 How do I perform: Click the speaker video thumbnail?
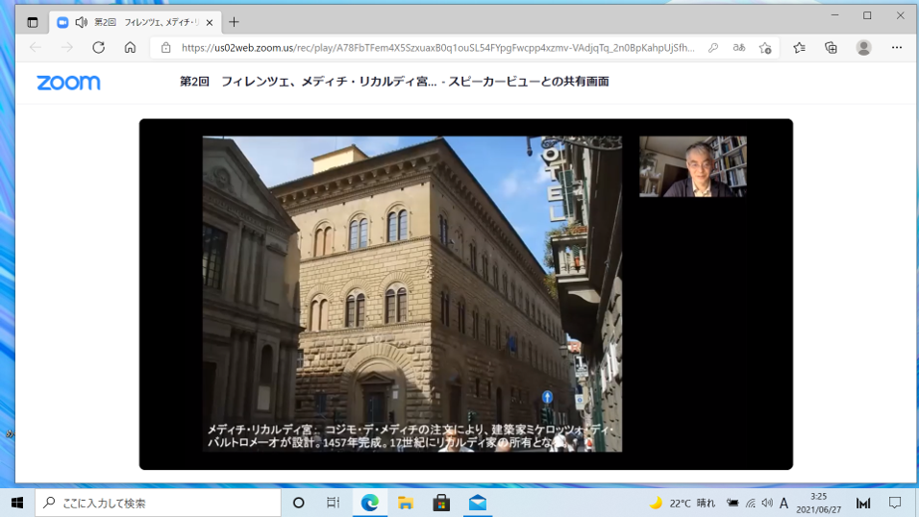click(692, 166)
